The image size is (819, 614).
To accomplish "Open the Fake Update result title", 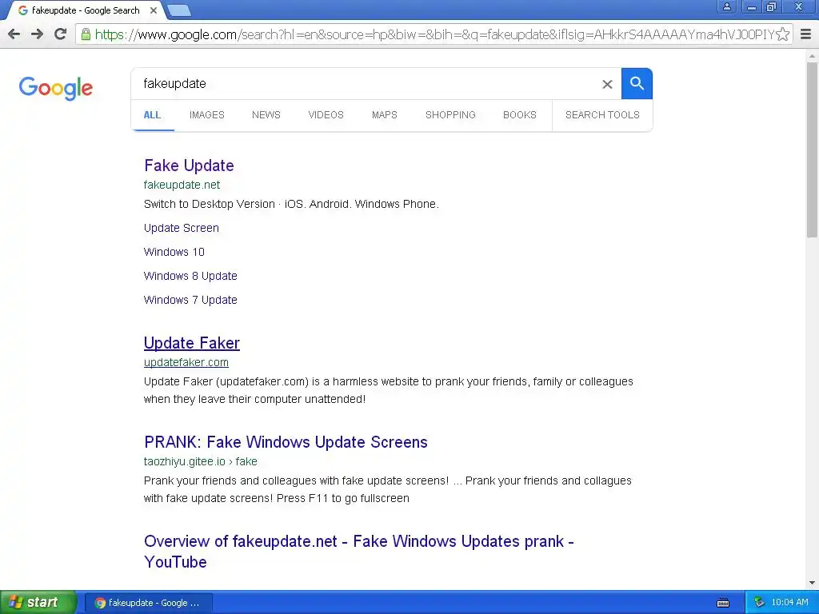I will (189, 165).
